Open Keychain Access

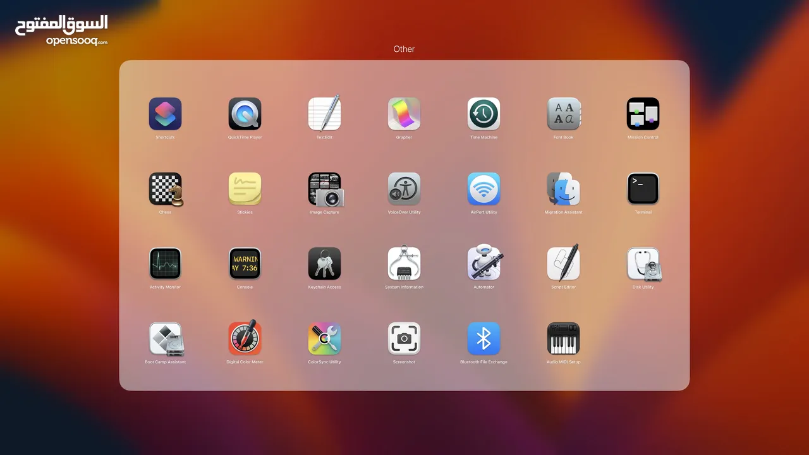(324, 264)
